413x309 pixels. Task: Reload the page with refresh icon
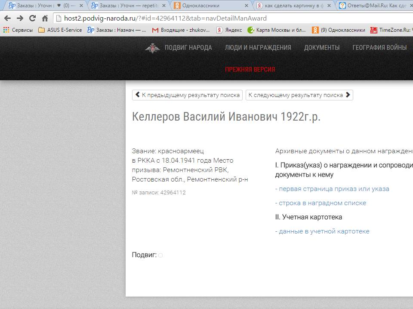(x=32, y=18)
